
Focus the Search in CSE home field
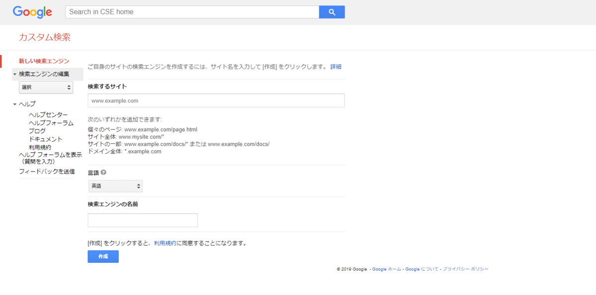[x=192, y=12]
